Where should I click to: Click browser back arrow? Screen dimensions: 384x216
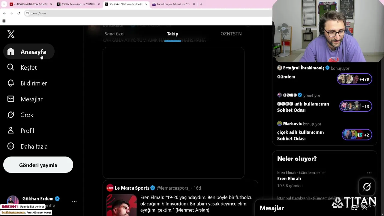pyautogui.click(x=4, y=13)
